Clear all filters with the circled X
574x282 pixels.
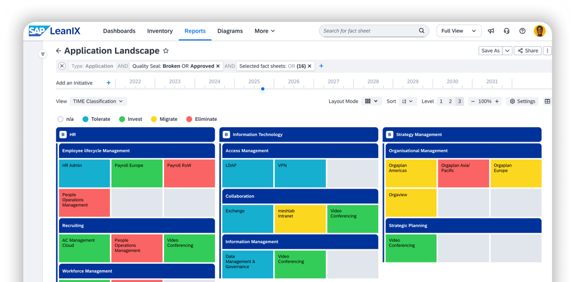62,66
